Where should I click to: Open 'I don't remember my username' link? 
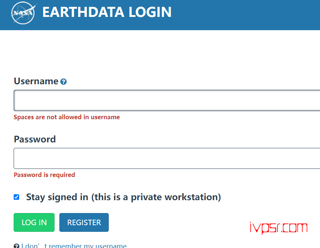74,246
